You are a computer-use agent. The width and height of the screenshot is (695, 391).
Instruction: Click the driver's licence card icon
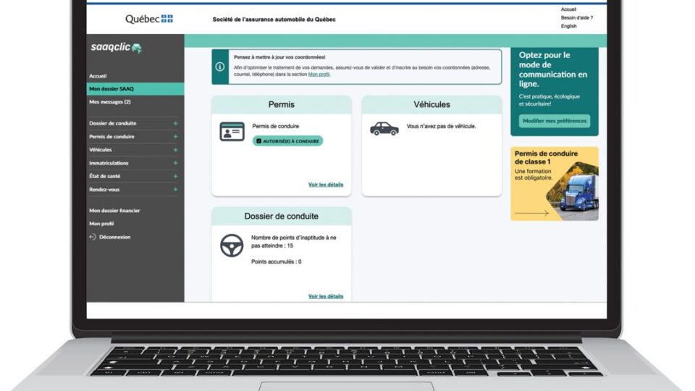pyautogui.click(x=232, y=131)
